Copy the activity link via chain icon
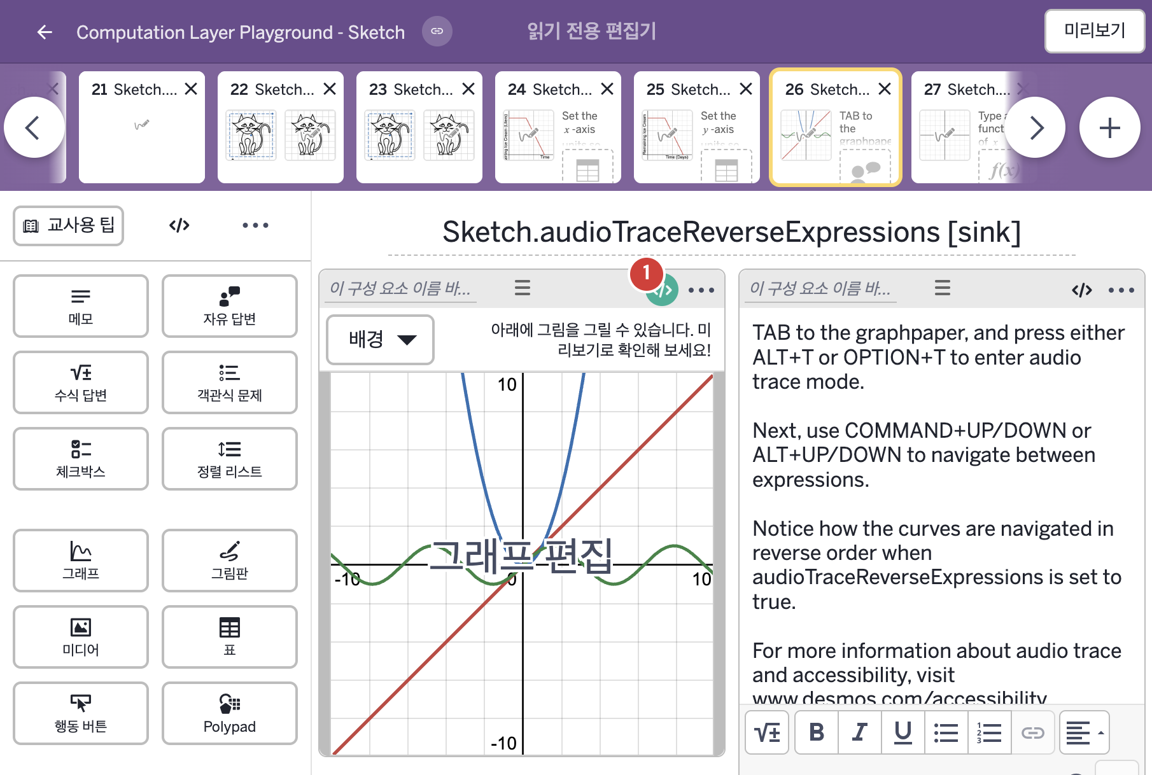 tap(437, 31)
